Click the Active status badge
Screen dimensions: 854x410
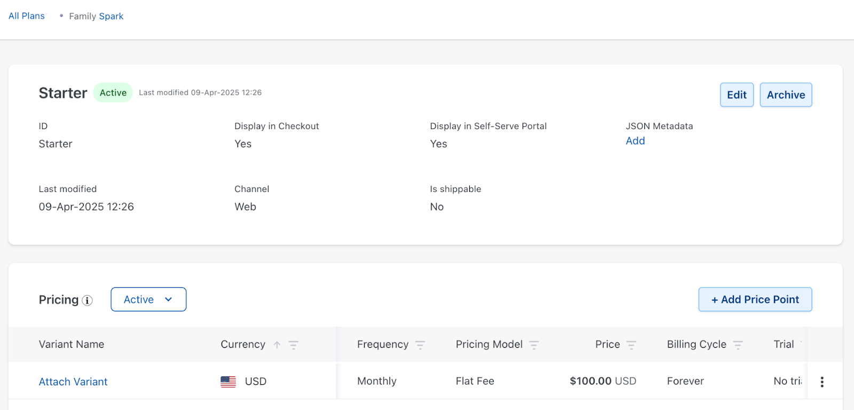click(113, 93)
